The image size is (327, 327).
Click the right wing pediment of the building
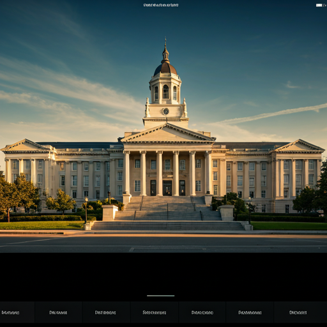click(x=300, y=146)
